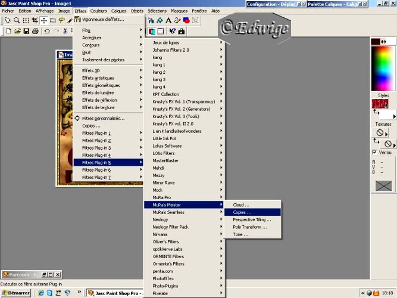Screen dimensions: 397x298
Task: Expand the MuRa's Seamless submenu
Action: click(184, 212)
